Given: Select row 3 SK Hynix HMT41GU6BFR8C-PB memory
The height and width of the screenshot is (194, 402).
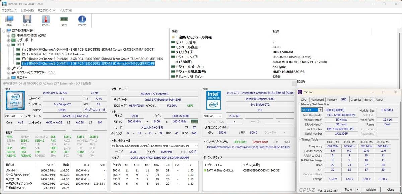Looking at the screenshot, I should 88,63.
